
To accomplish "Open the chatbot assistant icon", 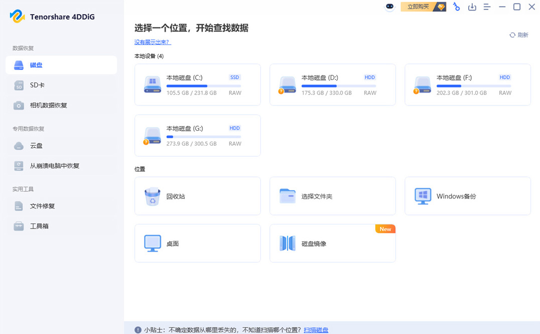I will tap(389, 7).
